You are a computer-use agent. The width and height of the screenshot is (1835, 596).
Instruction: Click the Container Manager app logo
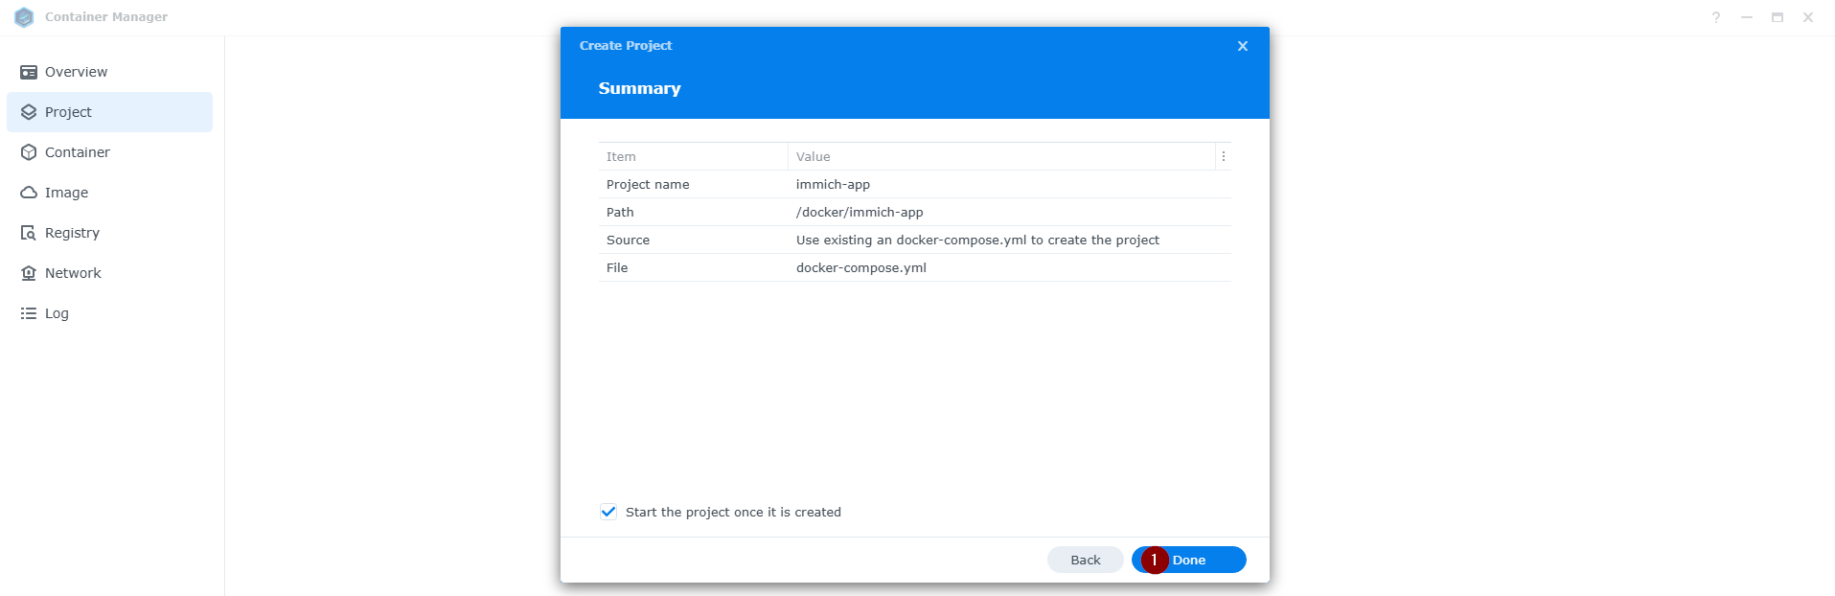(x=24, y=17)
